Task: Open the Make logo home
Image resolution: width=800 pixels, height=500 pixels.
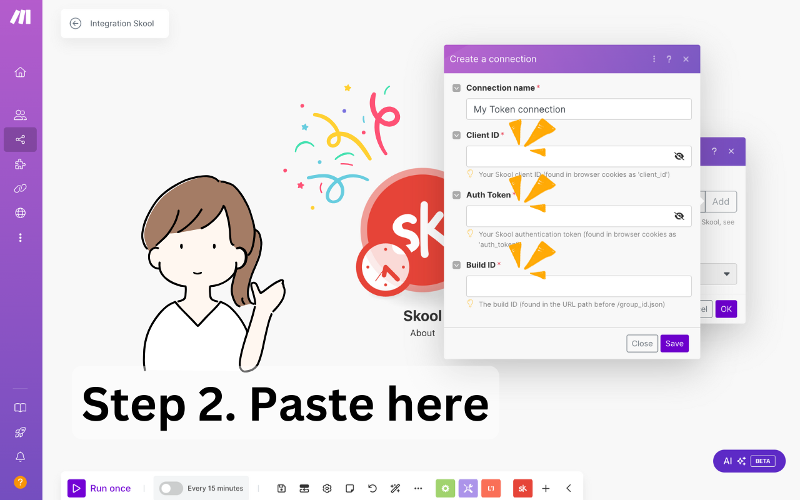Action: coord(20,17)
